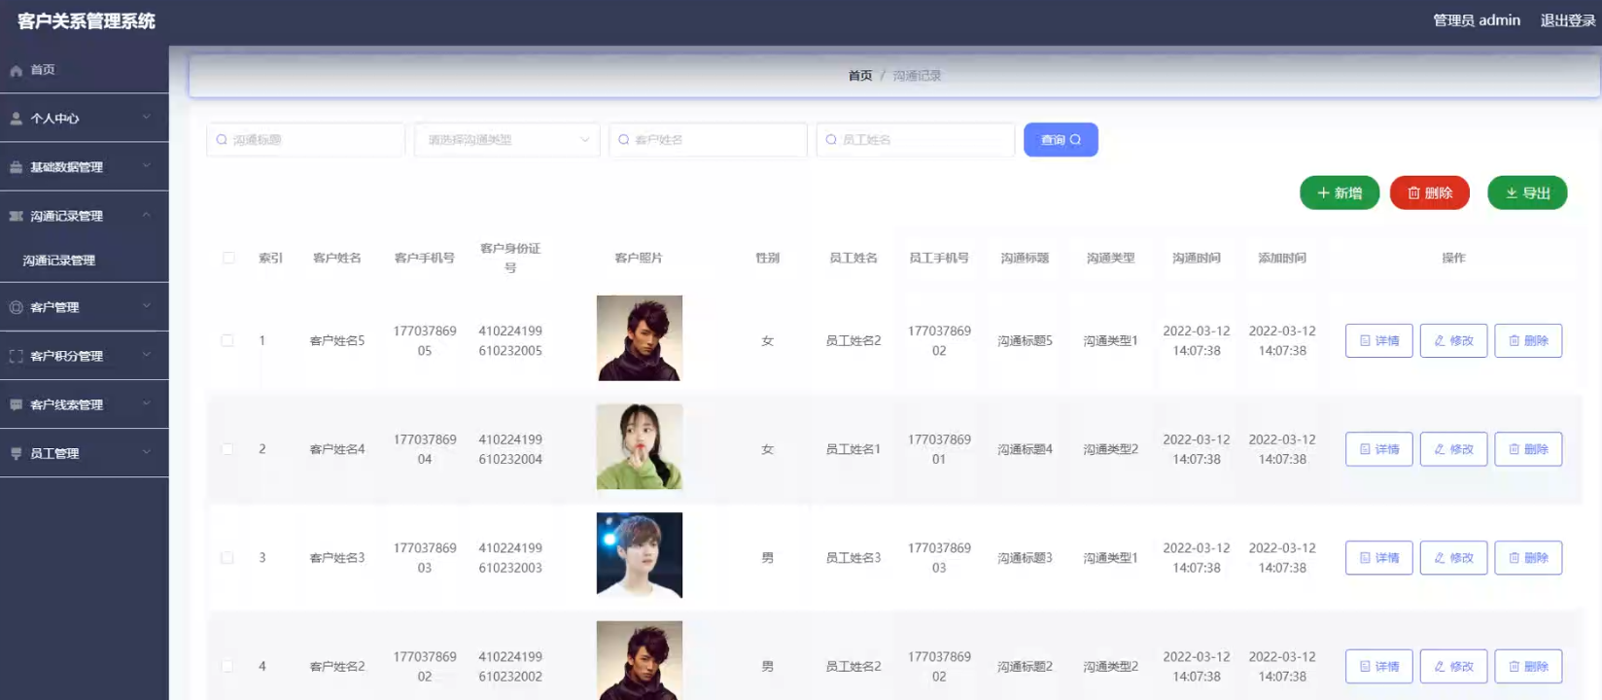Click the 首页 breadcrumb link
The height and width of the screenshot is (700, 1602).
pos(860,76)
